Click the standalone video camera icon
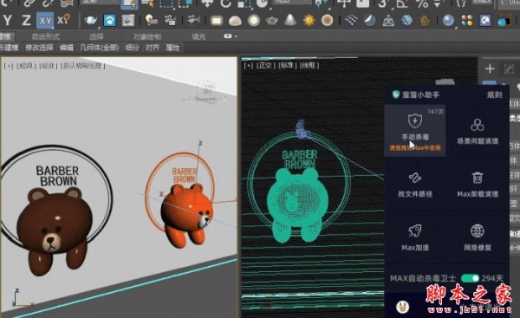The height and width of the screenshot is (318, 520). [x=193, y=20]
